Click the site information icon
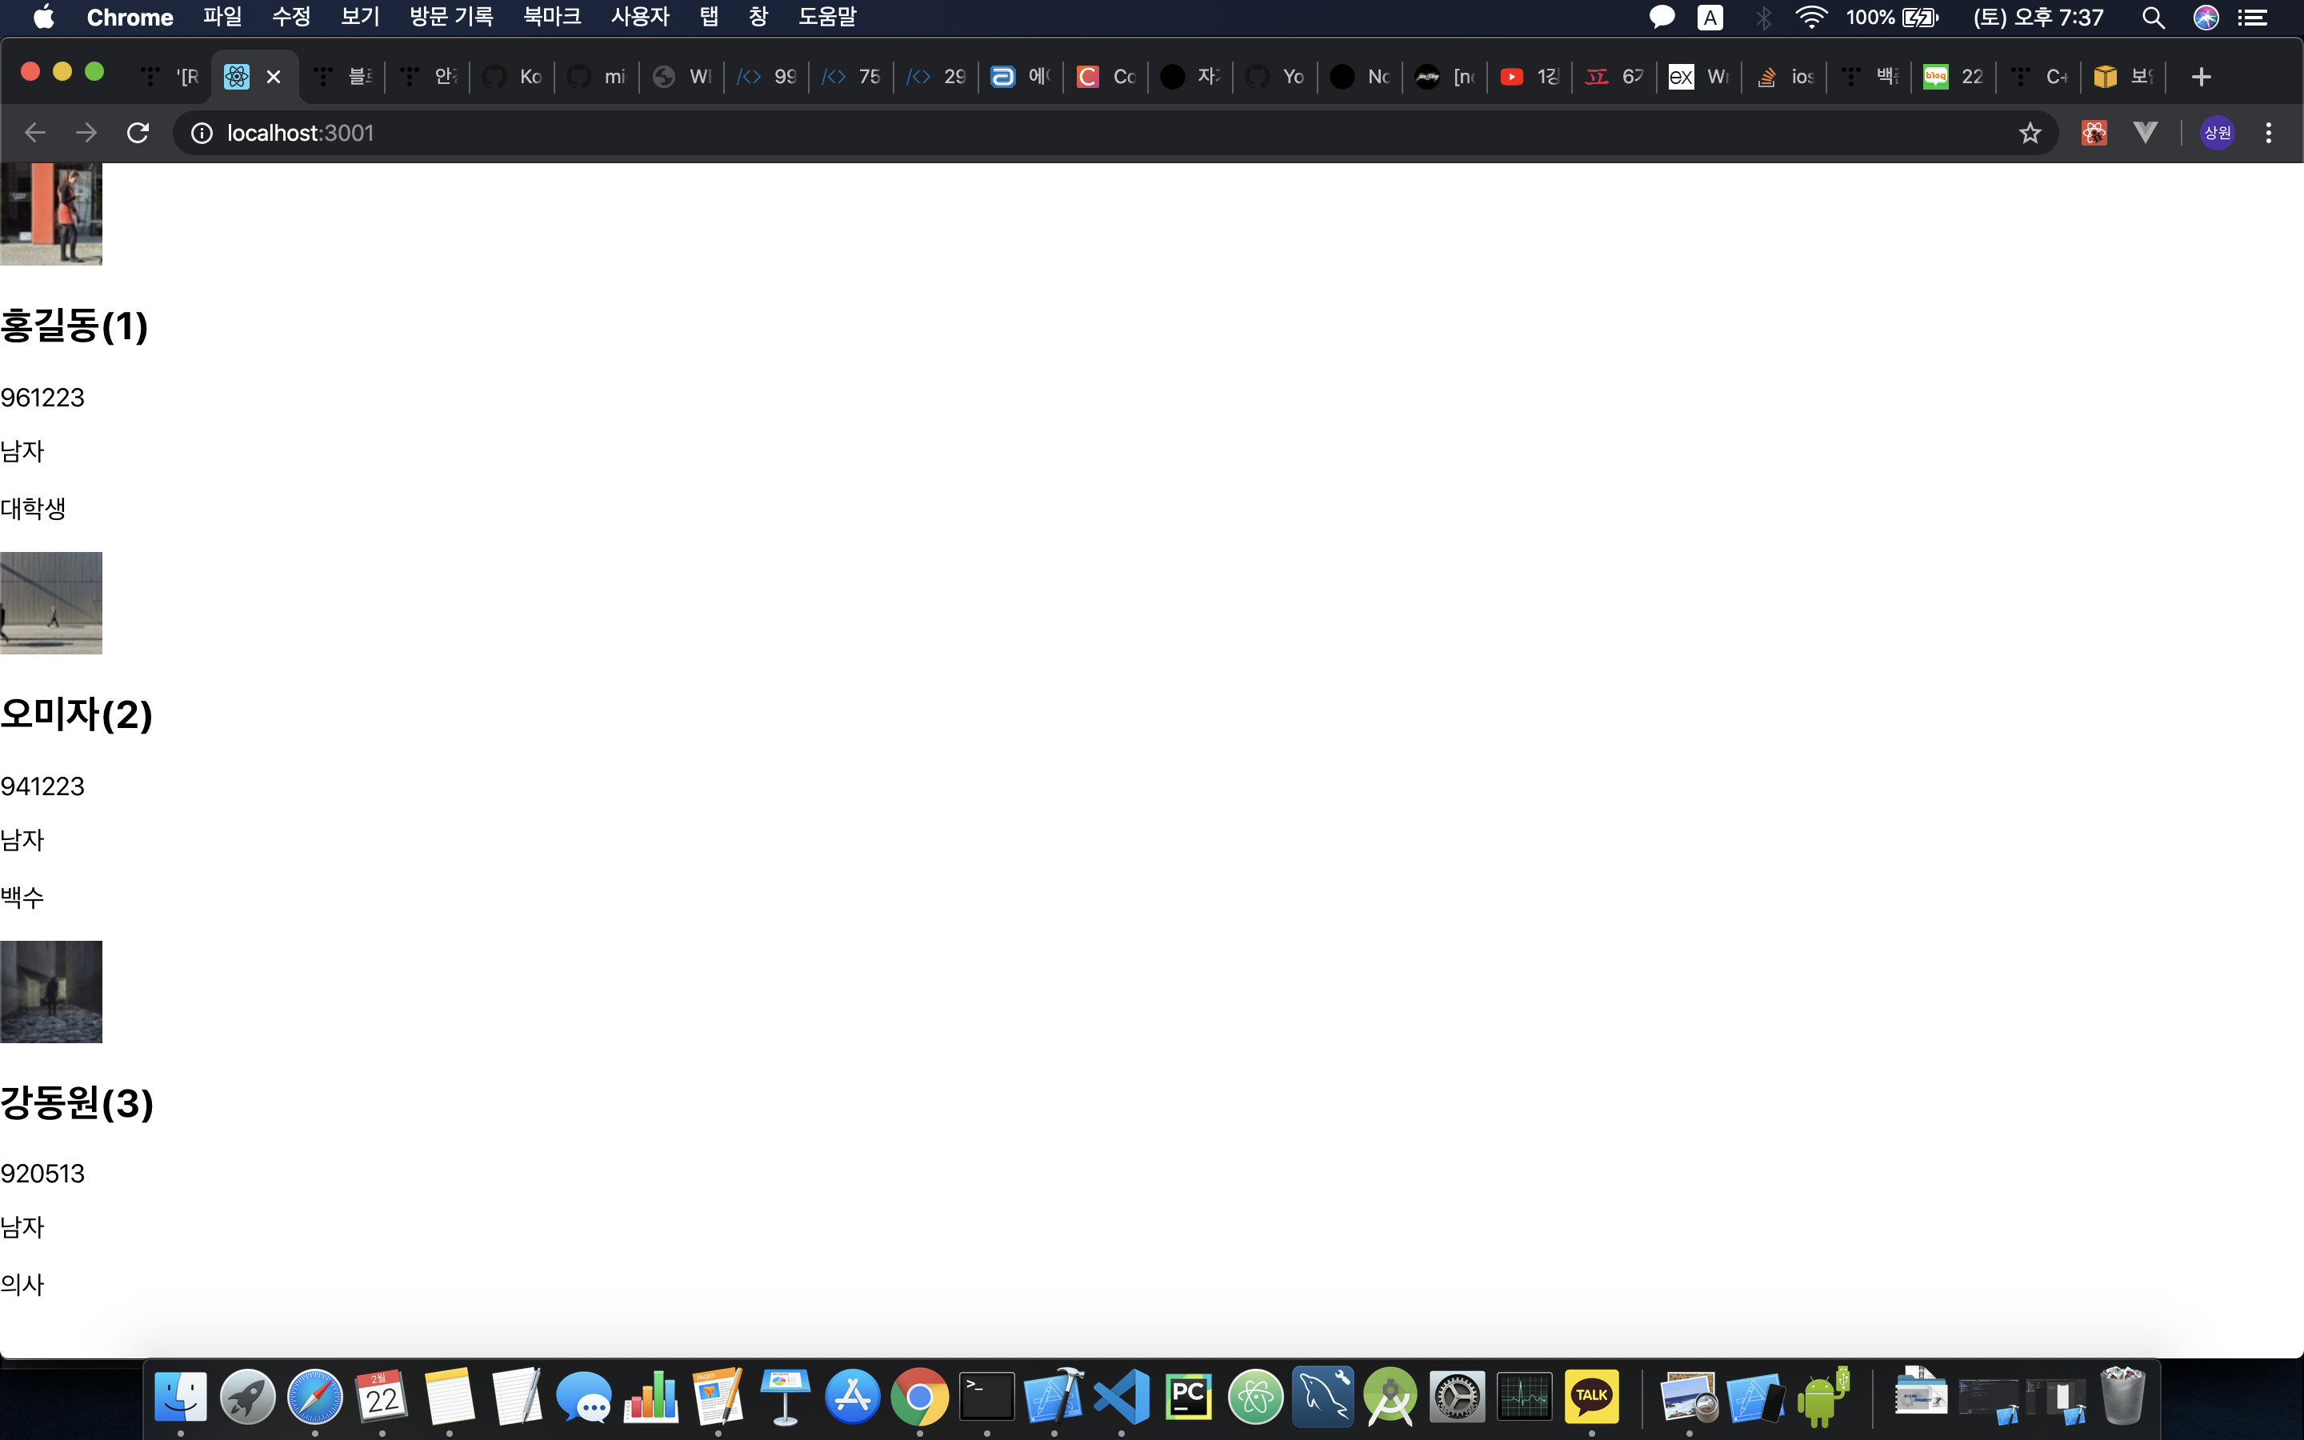 point(202,132)
